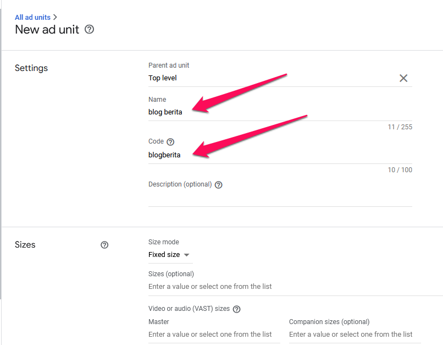The width and height of the screenshot is (443, 345).
Task: Open the Sizes section help icon
Action: click(x=104, y=245)
